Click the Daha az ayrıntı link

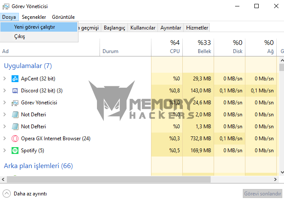tap(30, 194)
